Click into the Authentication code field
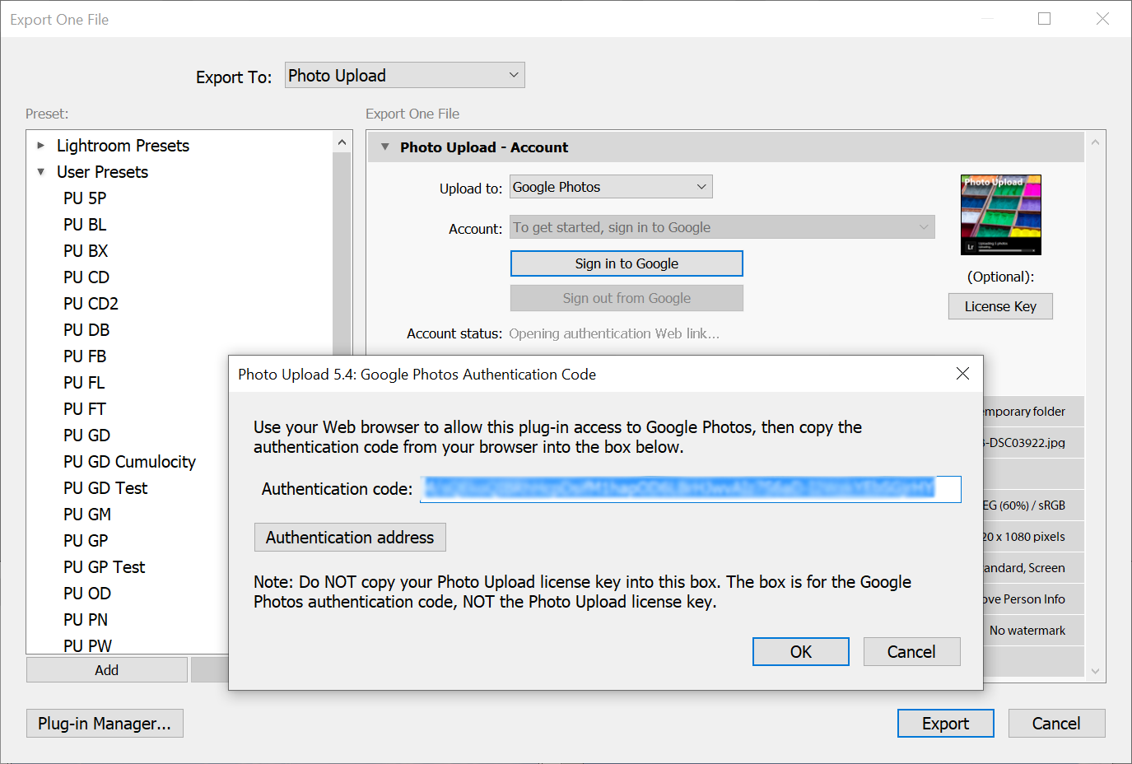Image resolution: width=1132 pixels, height=764 pixels. (689, 489)
